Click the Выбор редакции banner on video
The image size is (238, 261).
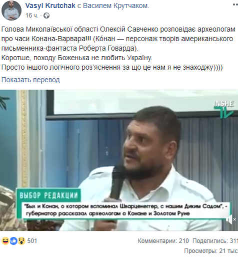click(x=48, y=195)
